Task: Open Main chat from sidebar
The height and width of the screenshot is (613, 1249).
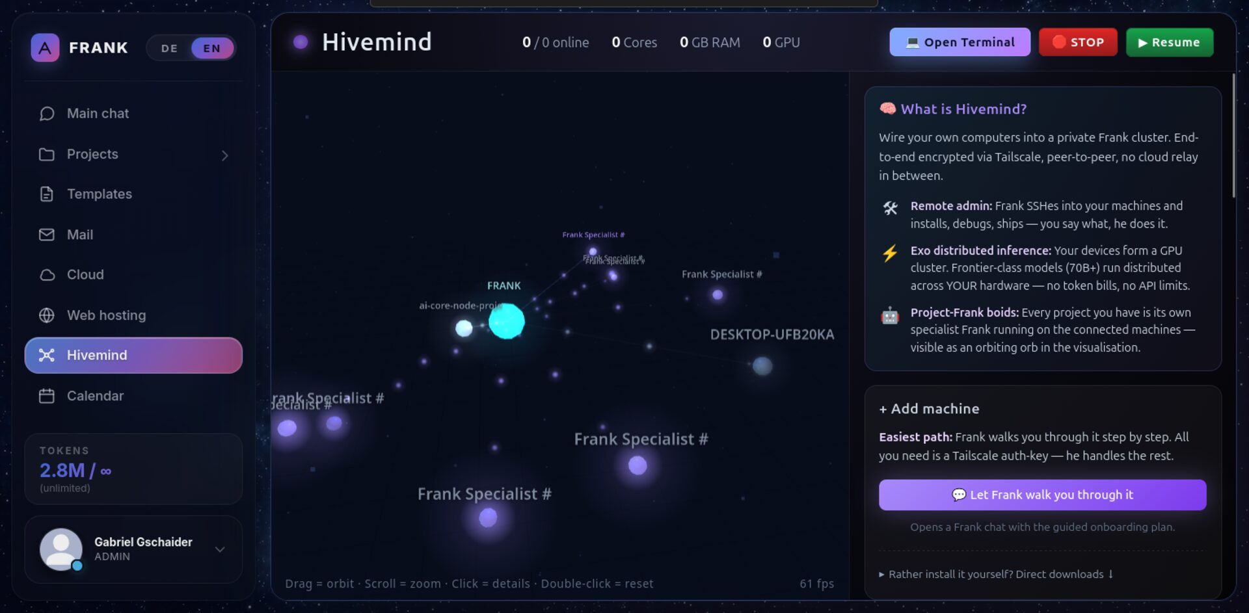Action: click(x=133, y=114)
